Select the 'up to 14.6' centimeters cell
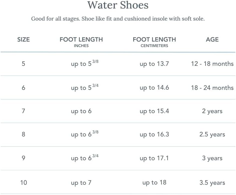Viewport: 236px width, 195px height. [154, 88]
